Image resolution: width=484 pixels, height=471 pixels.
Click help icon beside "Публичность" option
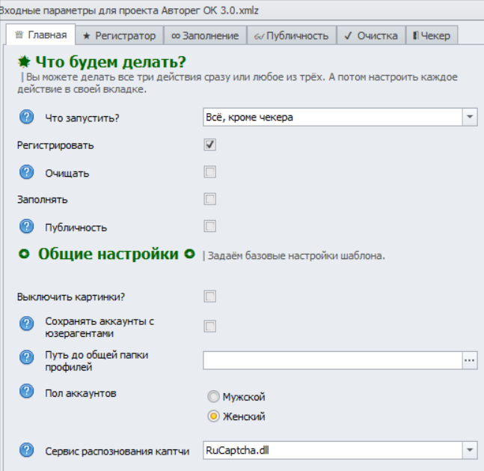pos(27,226)
